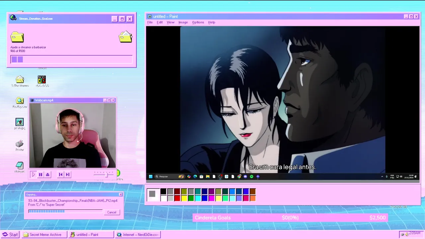
Task: Open Microsoft Edge in the inner taskbar
Action: 195,177
